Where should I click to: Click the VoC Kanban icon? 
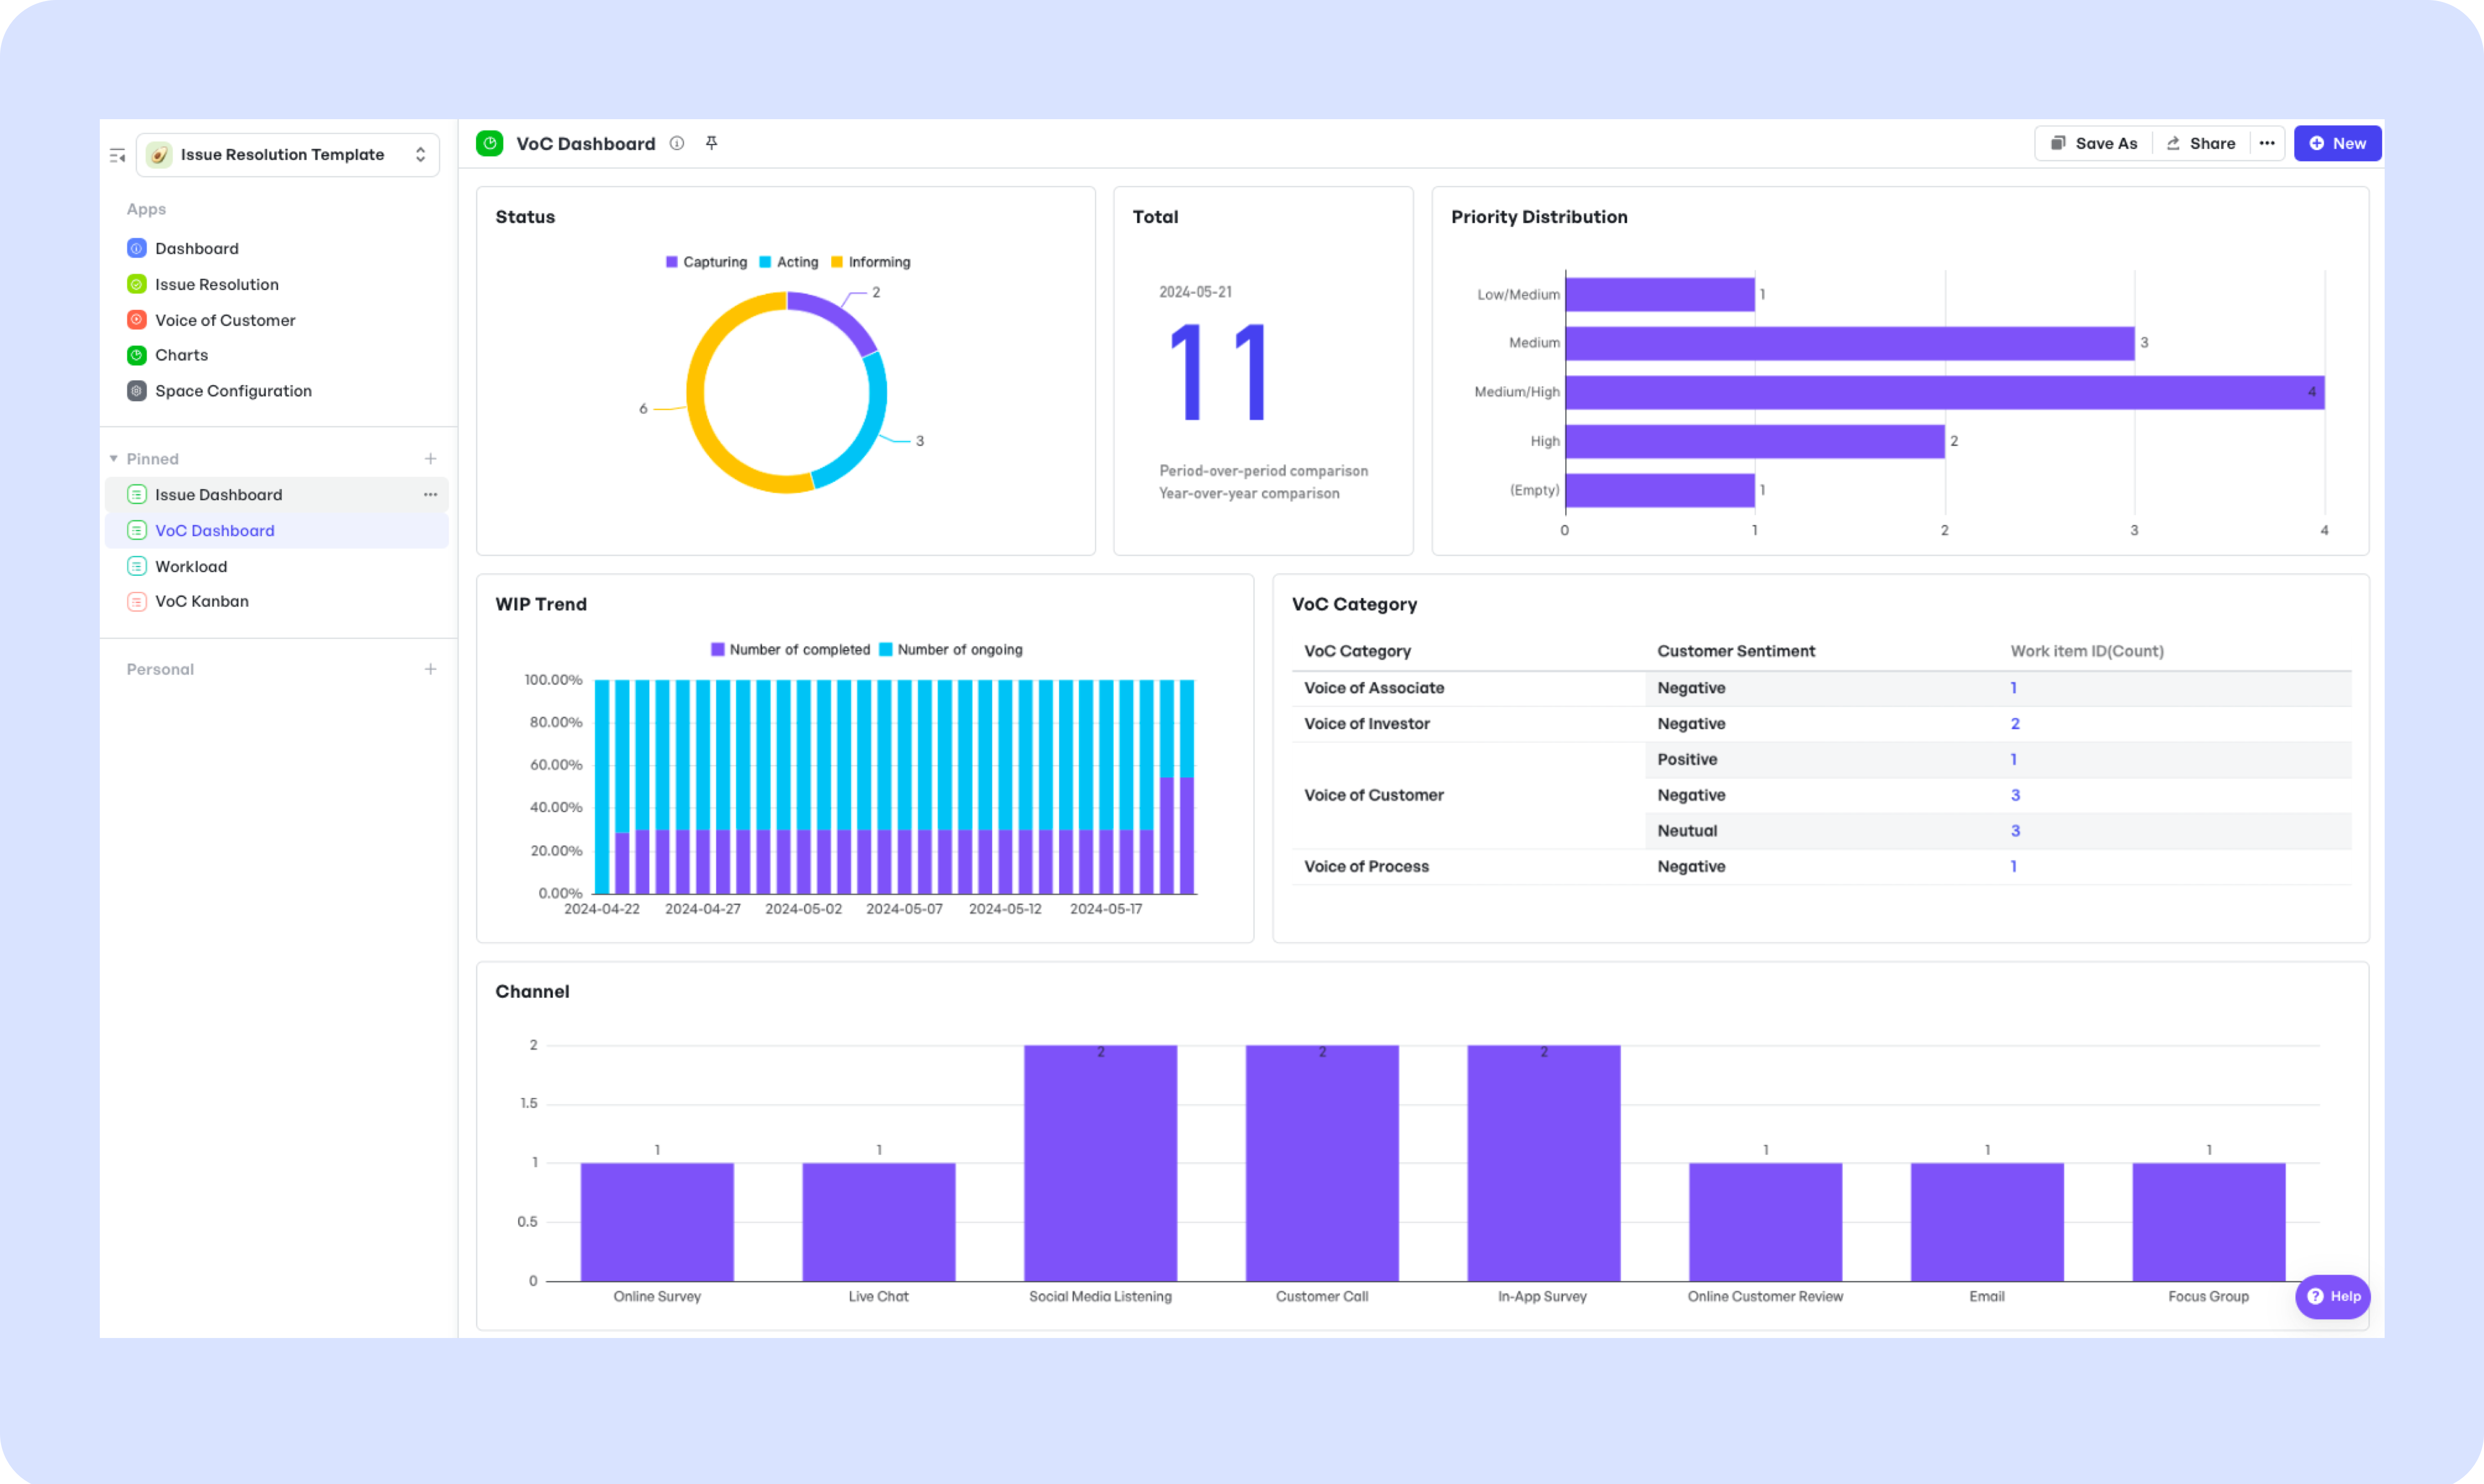[x=137, y=602]
